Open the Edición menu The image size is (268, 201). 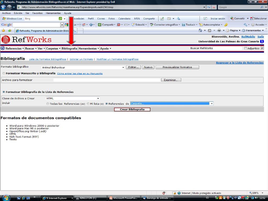(18, 13)
